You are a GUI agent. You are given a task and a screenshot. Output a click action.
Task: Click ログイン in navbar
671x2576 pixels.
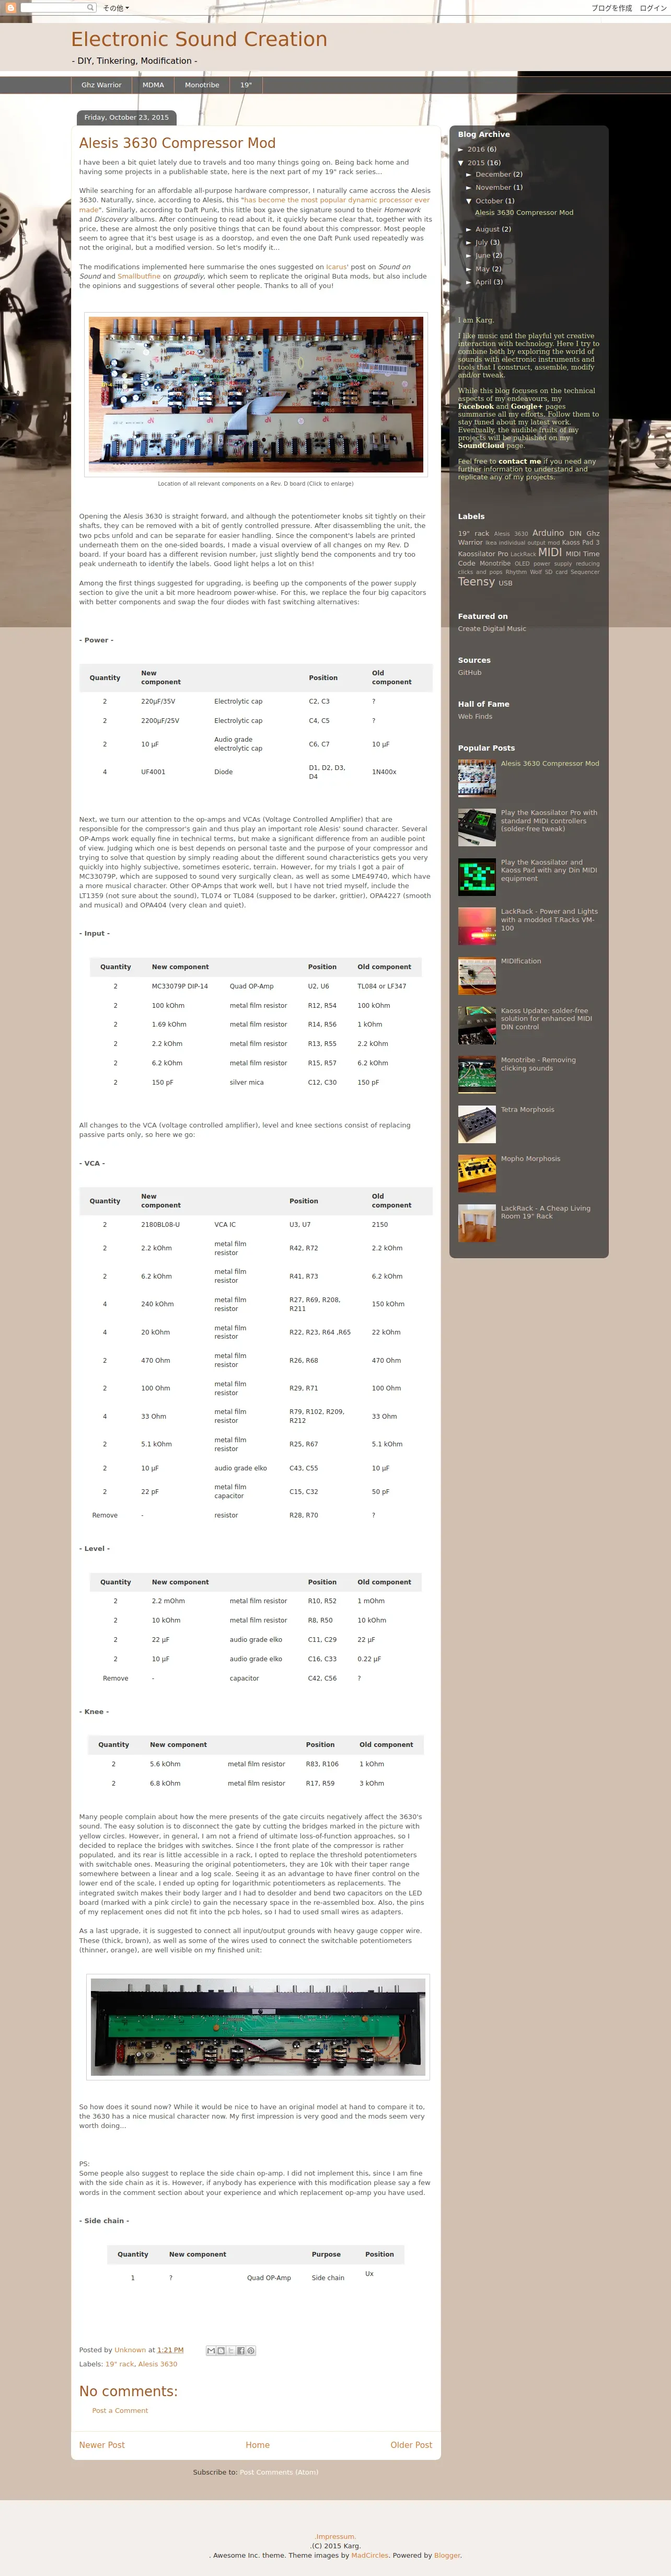point(652,8)
